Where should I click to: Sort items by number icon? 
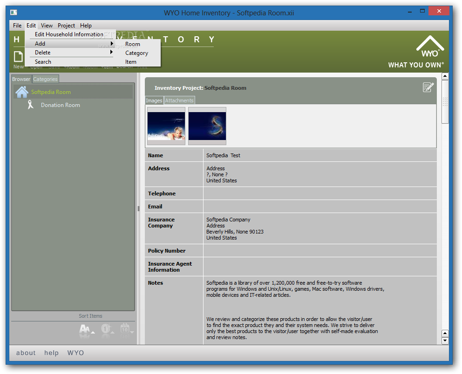coord(107,329)
